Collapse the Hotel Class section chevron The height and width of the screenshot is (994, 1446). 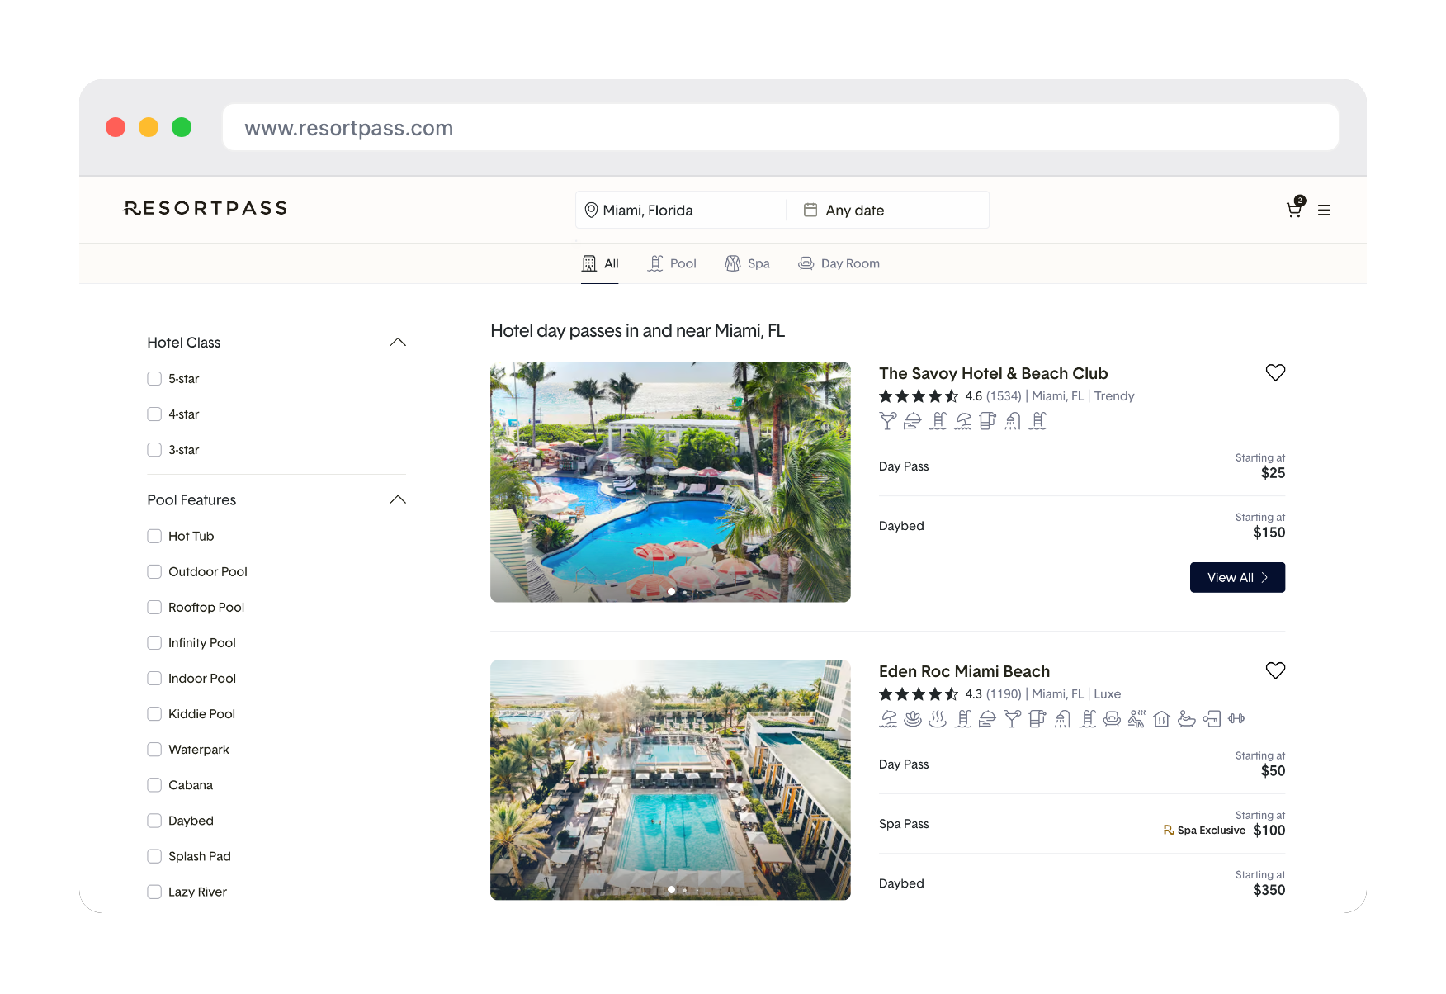pyautogui.click(x=398, y=343)
